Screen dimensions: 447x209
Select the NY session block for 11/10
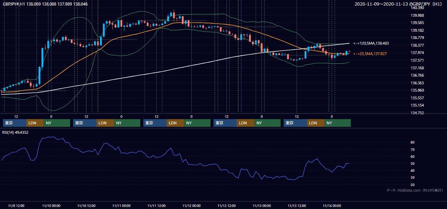coord(127,123)
